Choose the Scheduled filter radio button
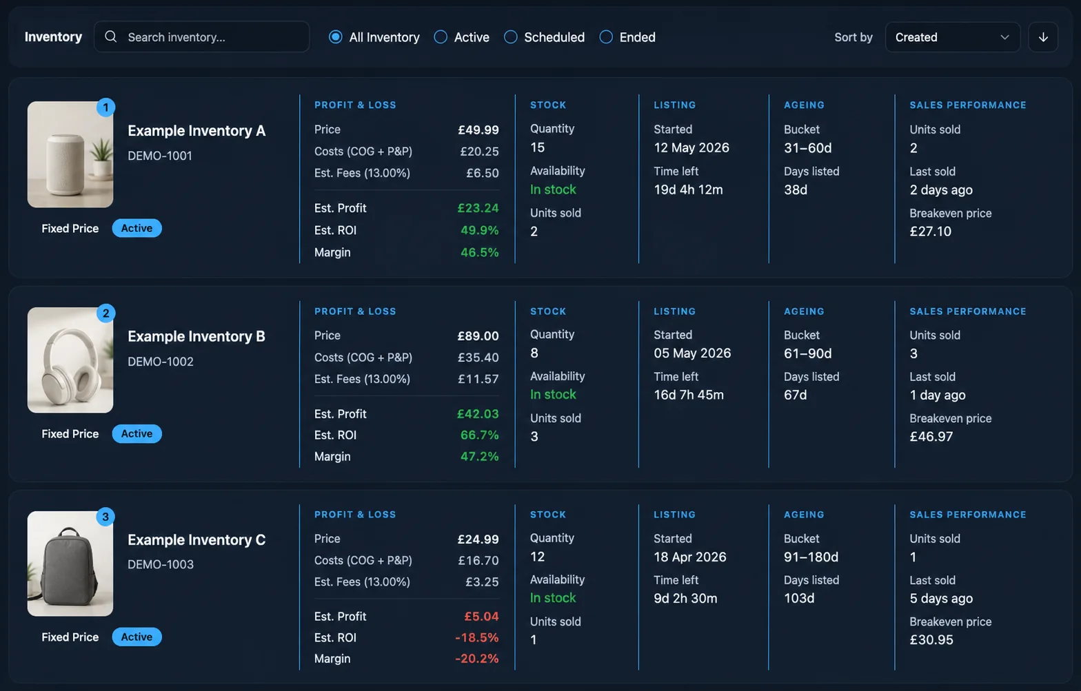 pos(511,37)
